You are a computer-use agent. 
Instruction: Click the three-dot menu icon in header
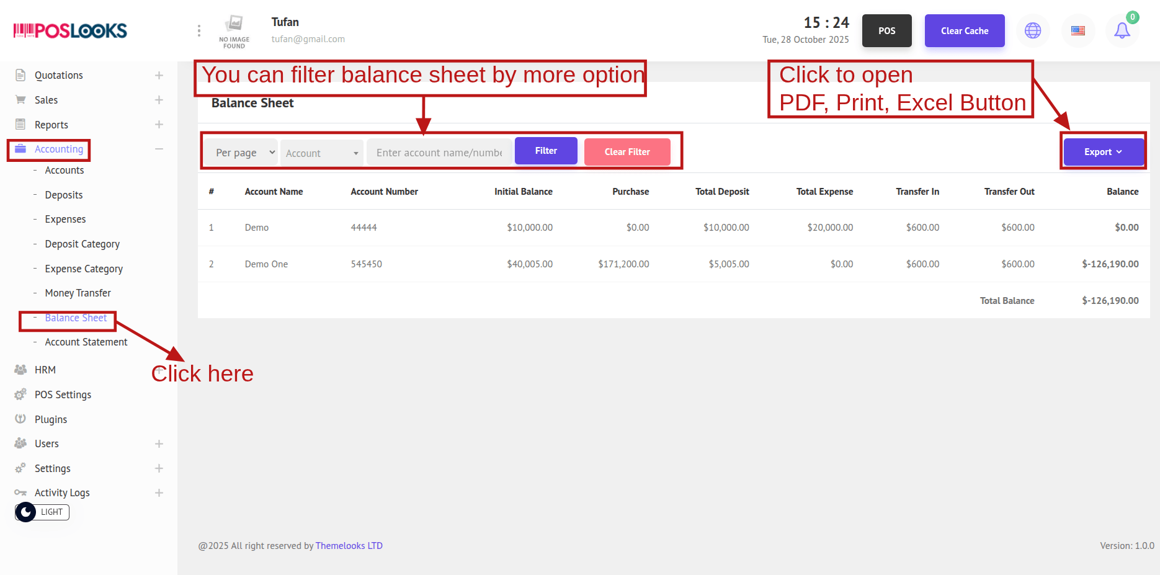(x=199, y=30)
